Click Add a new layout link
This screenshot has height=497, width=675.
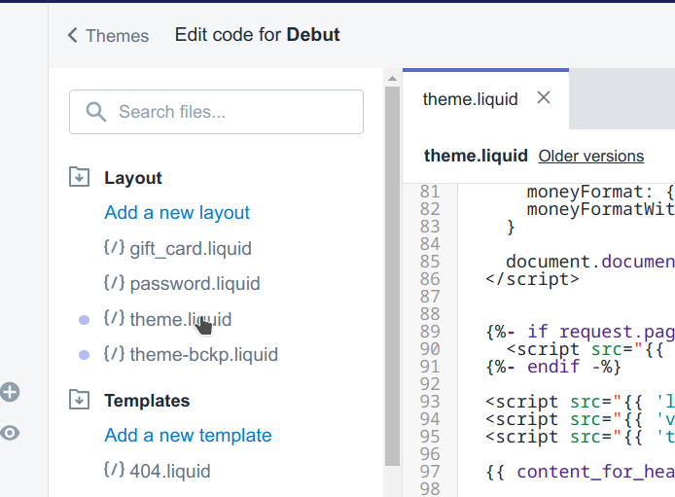click(x=177, y=213)
